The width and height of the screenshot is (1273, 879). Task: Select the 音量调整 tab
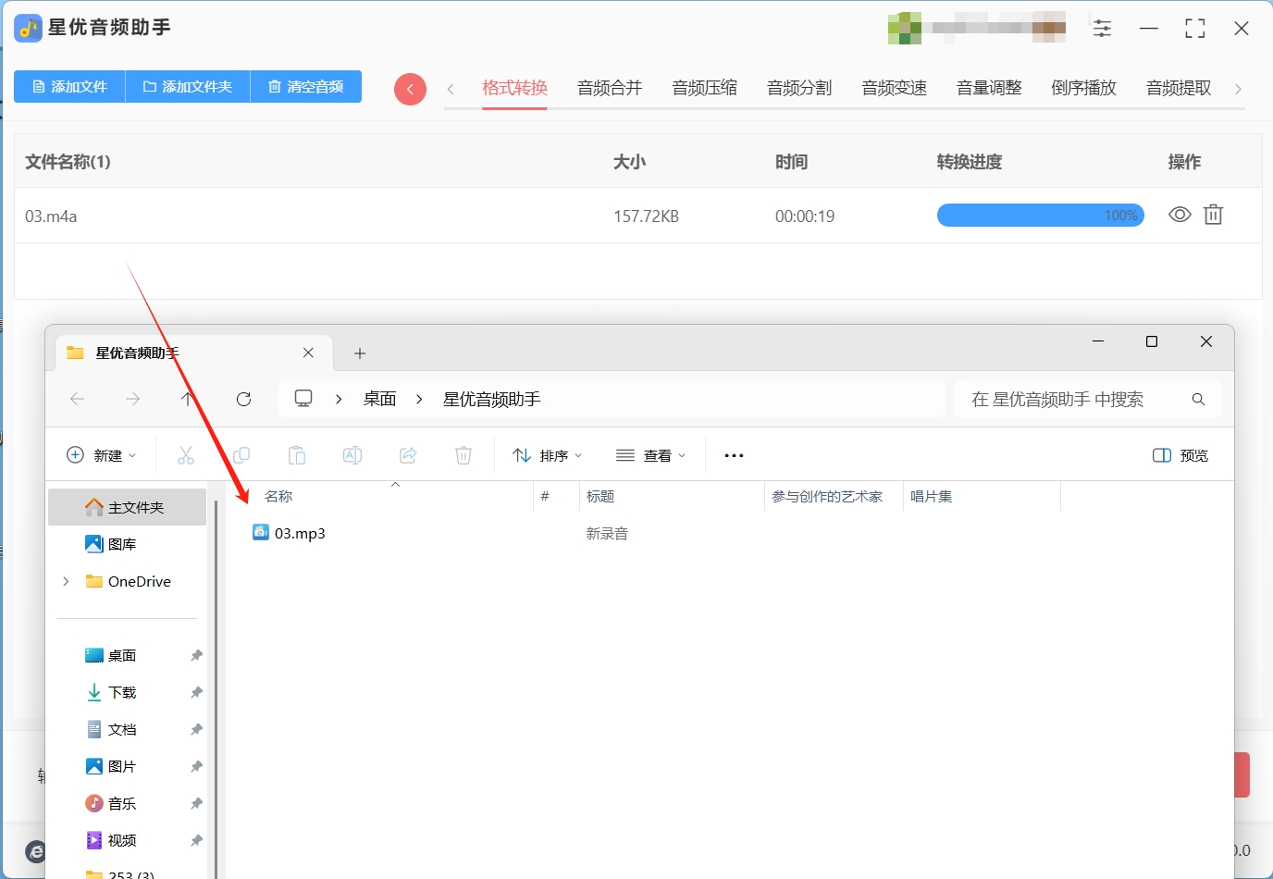pyautogui.click(x=989, y=88)
